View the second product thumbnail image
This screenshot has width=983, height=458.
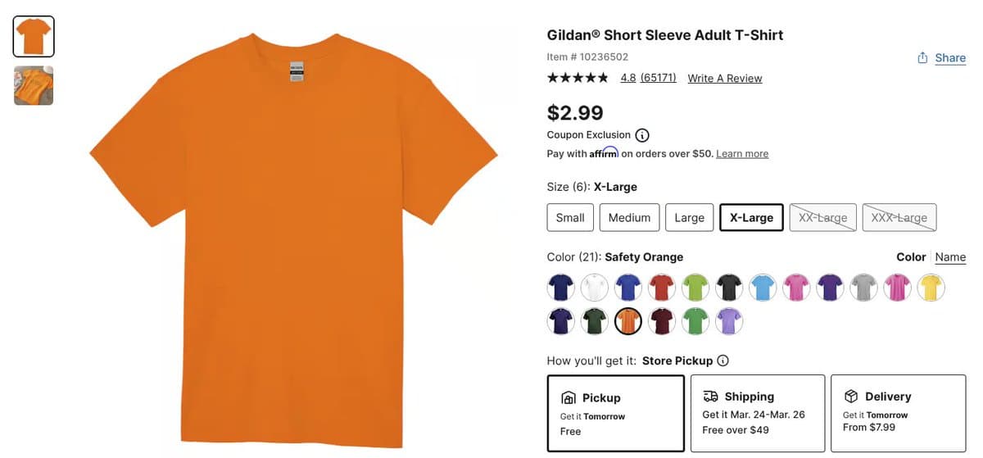[34, 85]
